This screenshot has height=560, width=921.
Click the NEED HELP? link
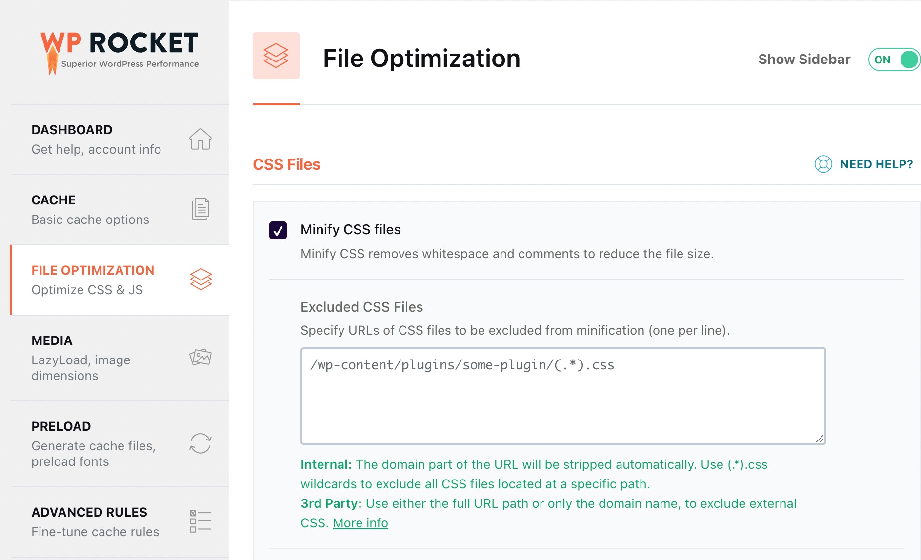pyautogui.click(x=877, y=164)
